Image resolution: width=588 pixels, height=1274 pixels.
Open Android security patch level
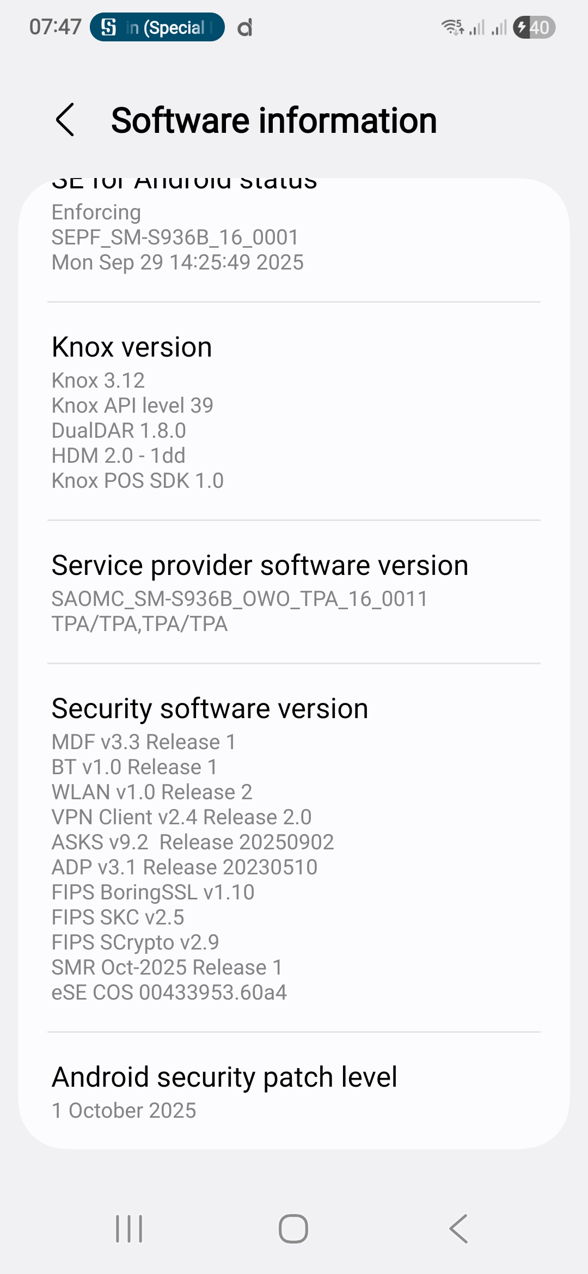(x=224, y=1077)
